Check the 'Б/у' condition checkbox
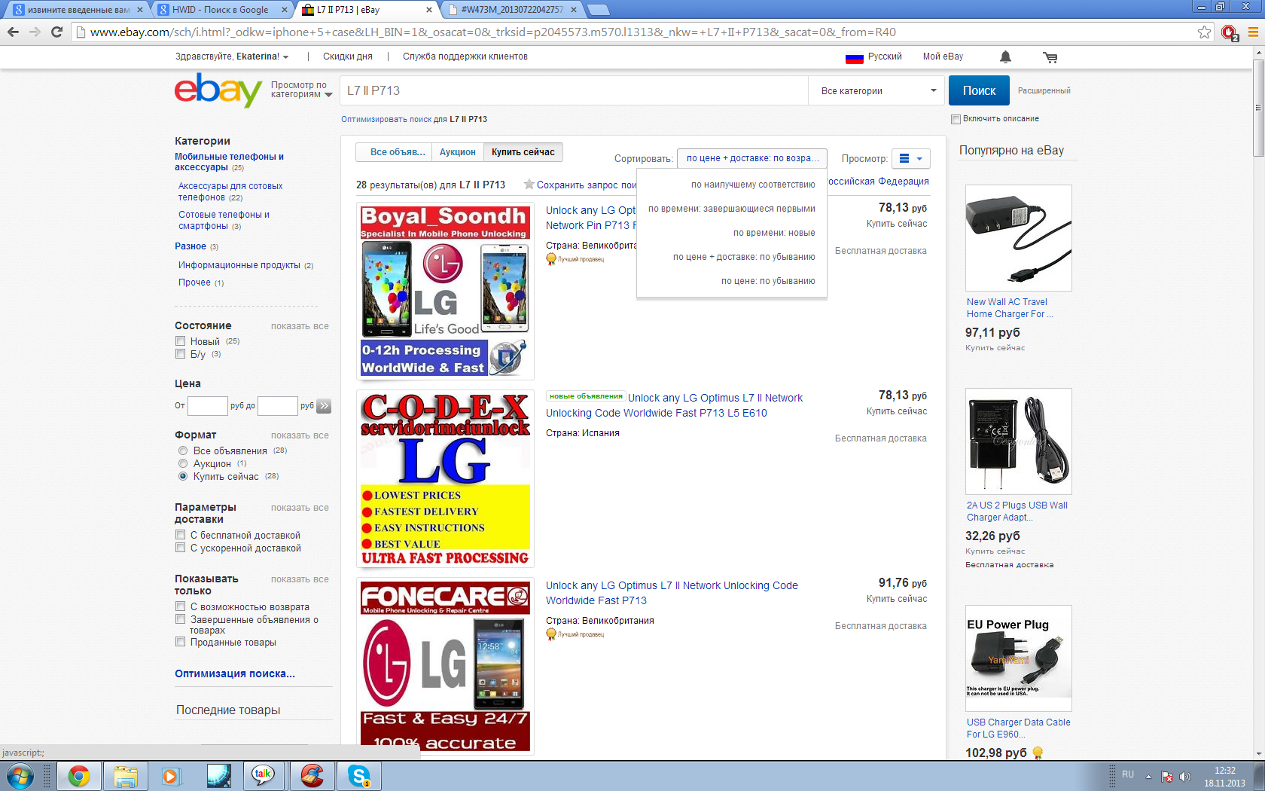The height and width of the screenshot is (791, 1265). 180,354
